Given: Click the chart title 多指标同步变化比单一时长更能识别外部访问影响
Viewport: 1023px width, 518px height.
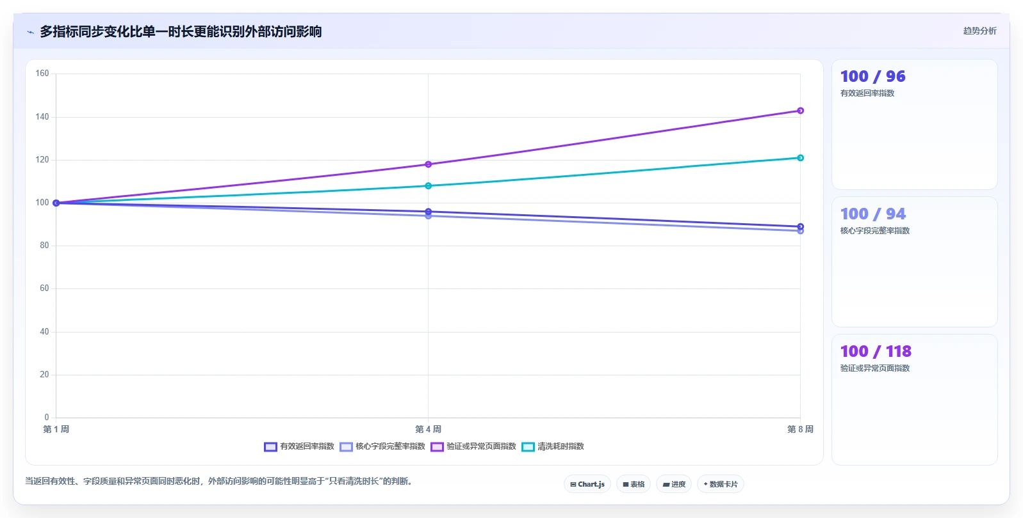Looking at the screenshot, I should click(x=181, y=31).
